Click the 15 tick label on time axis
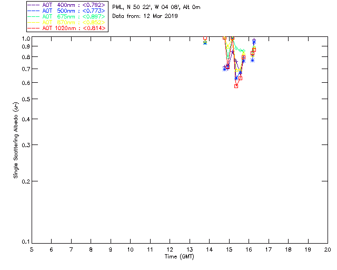 [x=229, y=249]
